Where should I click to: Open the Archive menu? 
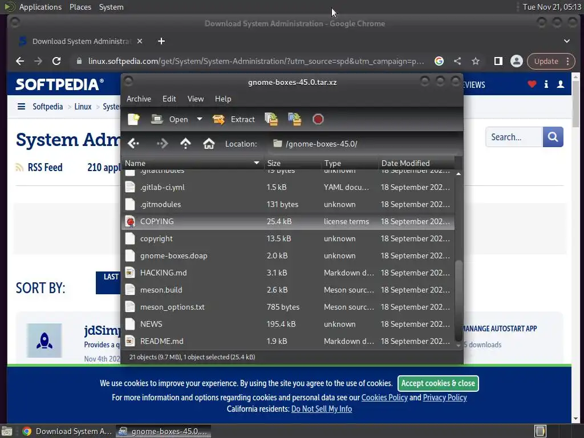click(x=139, y=99)
